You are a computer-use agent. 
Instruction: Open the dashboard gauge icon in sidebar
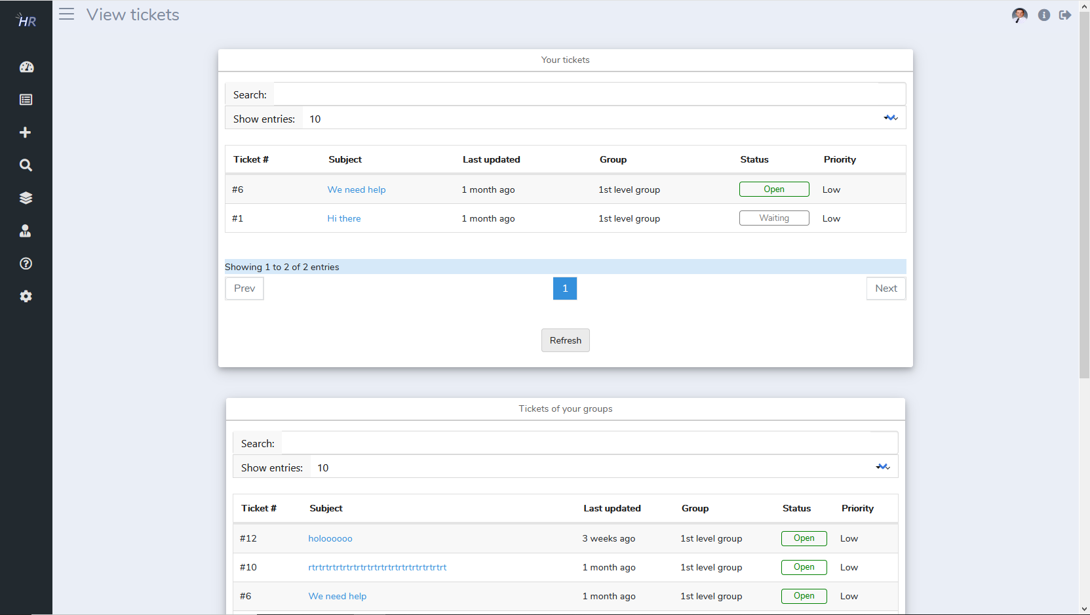tap(26, 67)
